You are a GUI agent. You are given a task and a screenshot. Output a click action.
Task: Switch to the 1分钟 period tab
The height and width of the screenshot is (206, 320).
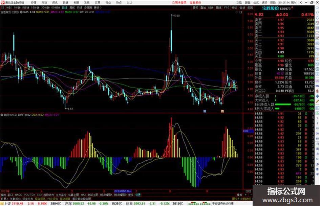tap(17, 7)
